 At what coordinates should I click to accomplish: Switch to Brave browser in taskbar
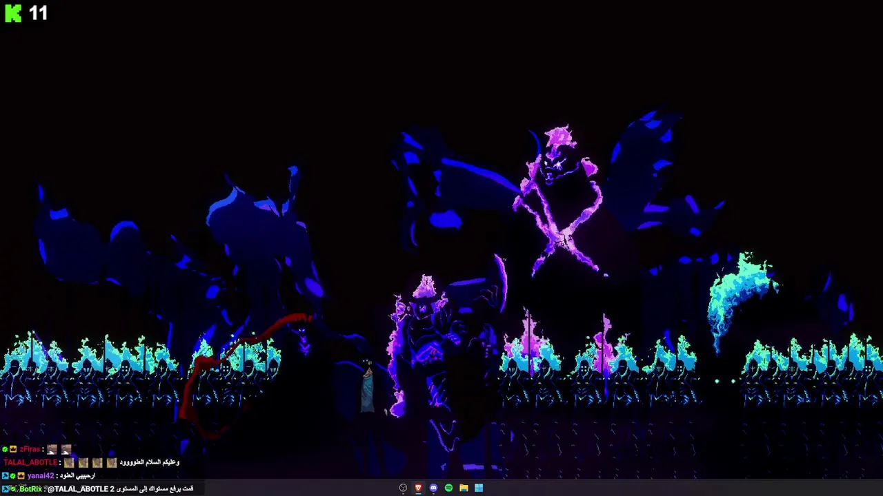418,488
